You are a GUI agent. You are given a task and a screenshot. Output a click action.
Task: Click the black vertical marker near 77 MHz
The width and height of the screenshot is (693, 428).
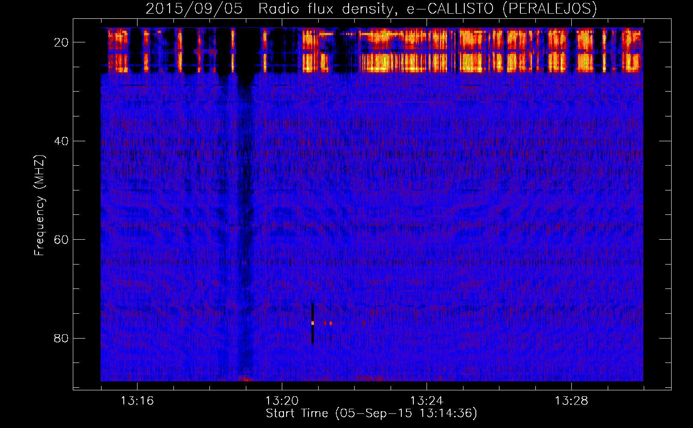point(313,324)
